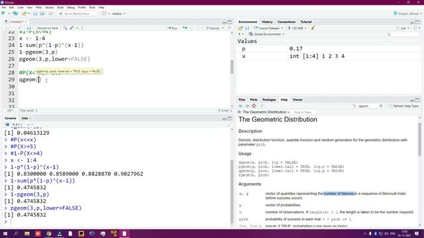424x238 pixels.
Task: Click the Open File folder icon in main toolbar
Action: pos(24,13)
